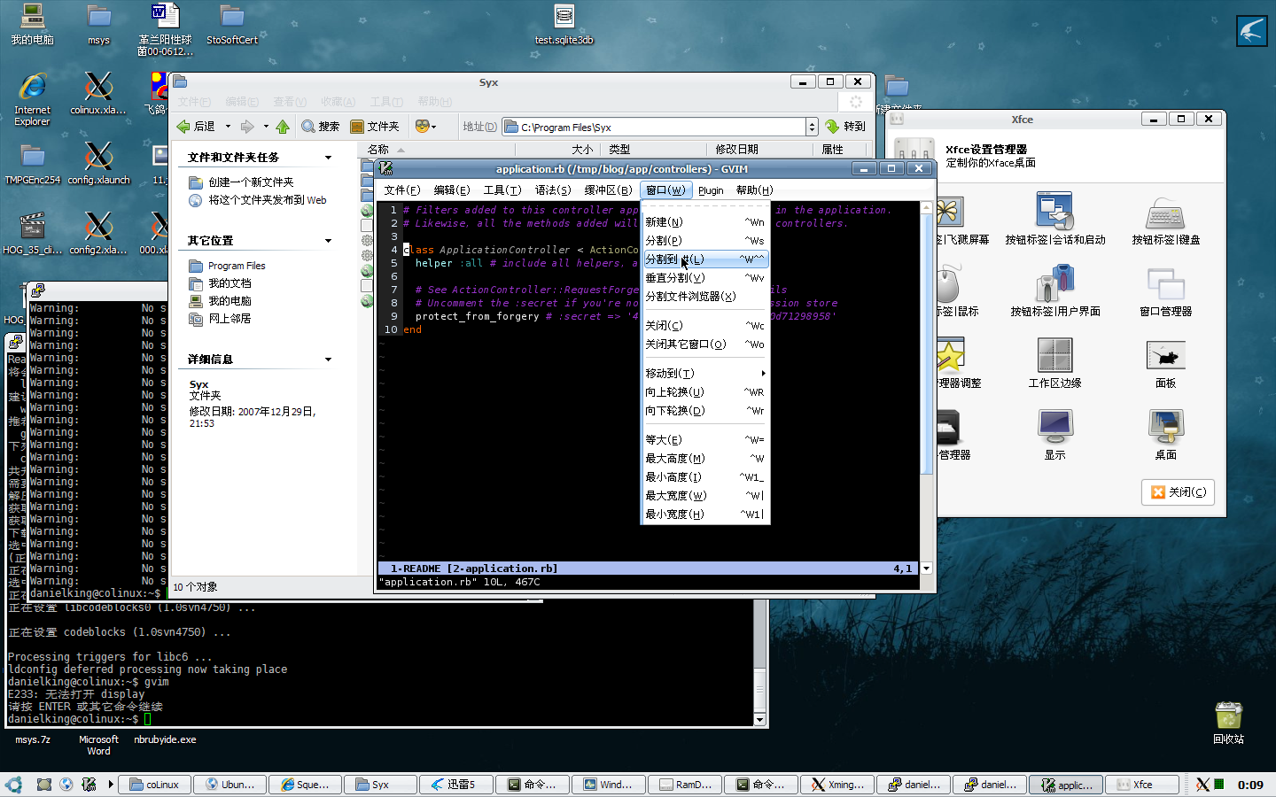The image size is (1276, 797).
Task: Choose 新建(N) in the window menu
Action: [x=704, y=222]
